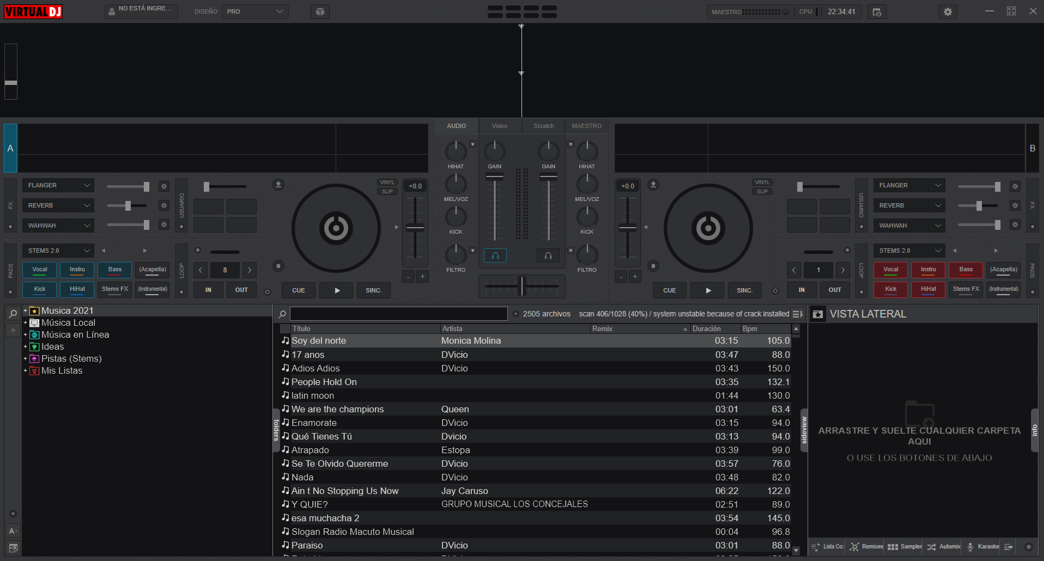1044x561 pixels.
Task: Open the FLANGER effect dropdown on deck A
Action: coord(58,185)
